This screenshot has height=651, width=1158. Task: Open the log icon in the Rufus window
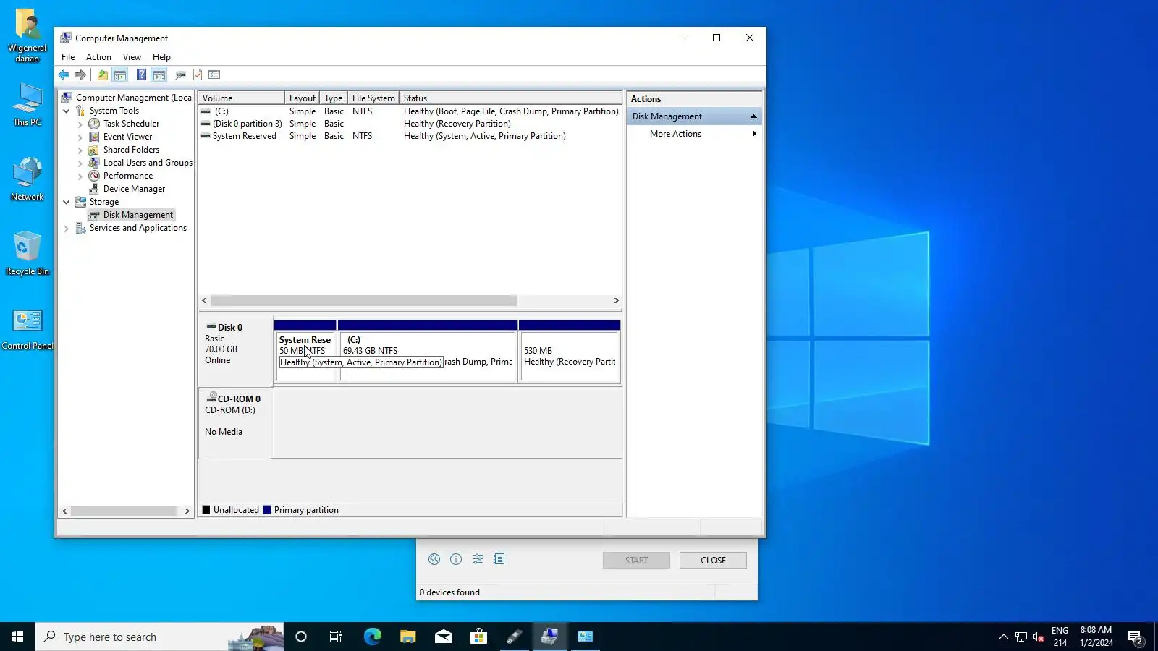(x=499, y=559)
